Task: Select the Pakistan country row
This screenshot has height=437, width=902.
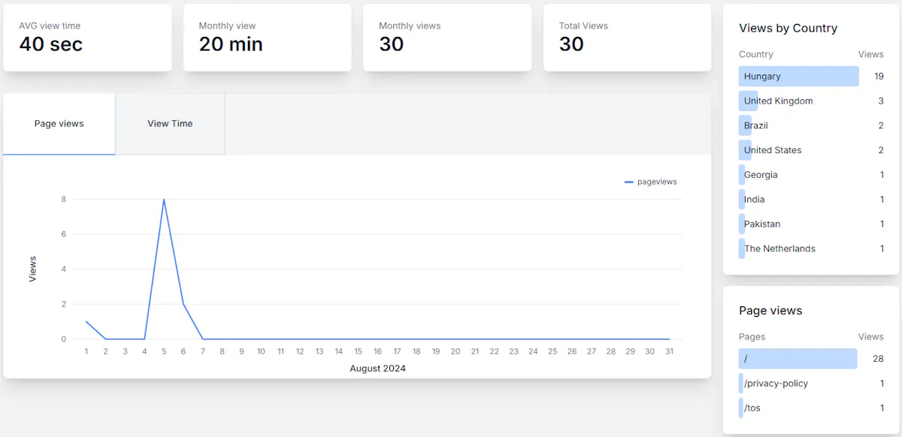Action: pos(811,224)
